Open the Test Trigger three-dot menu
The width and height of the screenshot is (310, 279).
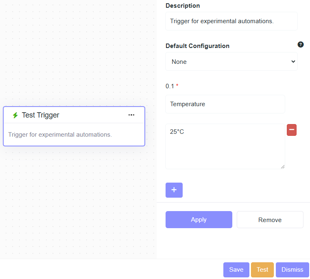tap(131, 115)
